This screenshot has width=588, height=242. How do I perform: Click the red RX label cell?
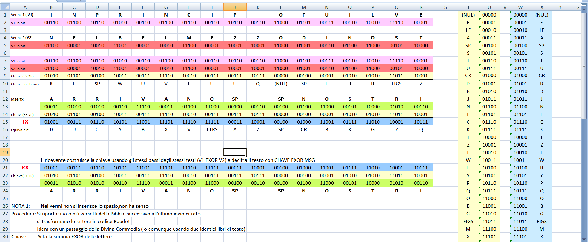[x=25, y=168]
